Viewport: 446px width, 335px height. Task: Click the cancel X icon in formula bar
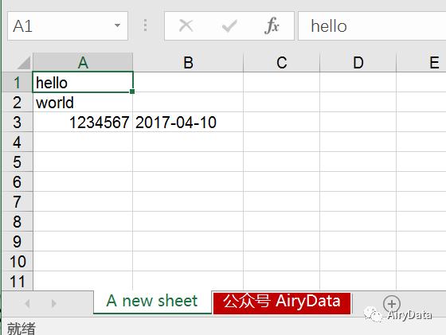coord(186,25)
